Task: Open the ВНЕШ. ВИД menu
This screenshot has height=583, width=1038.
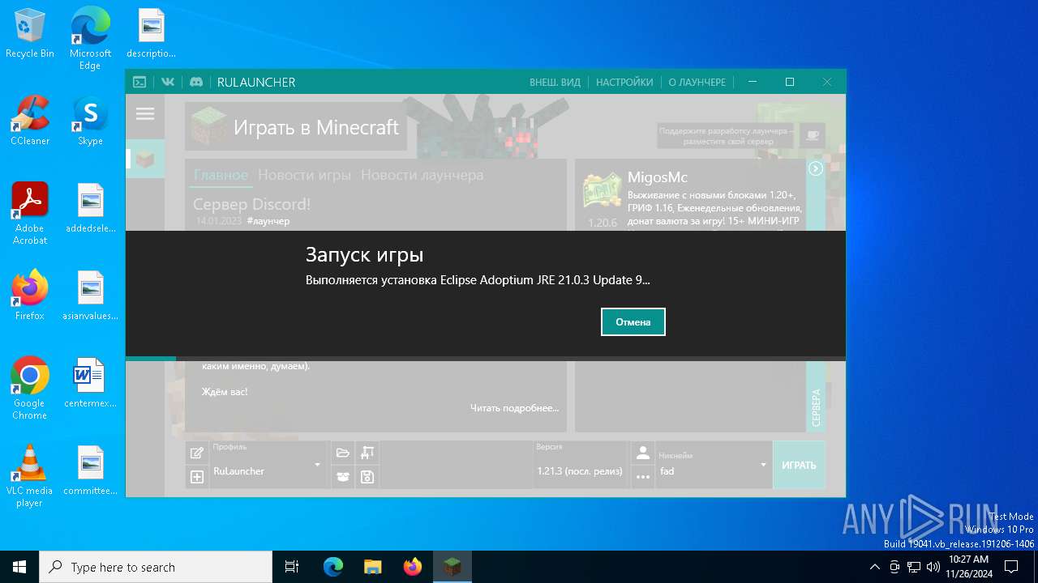Action: [555, 82]
